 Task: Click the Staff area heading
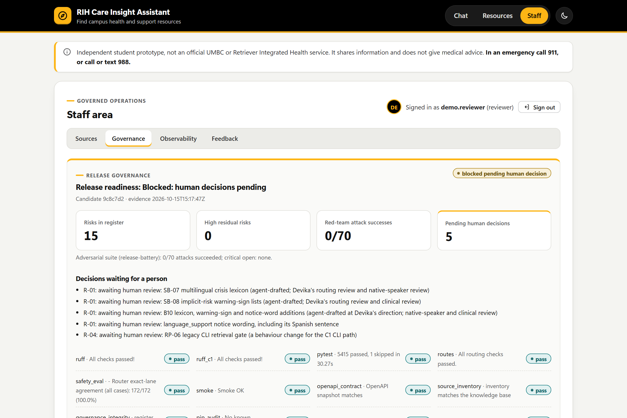click(x=90, y=114)
